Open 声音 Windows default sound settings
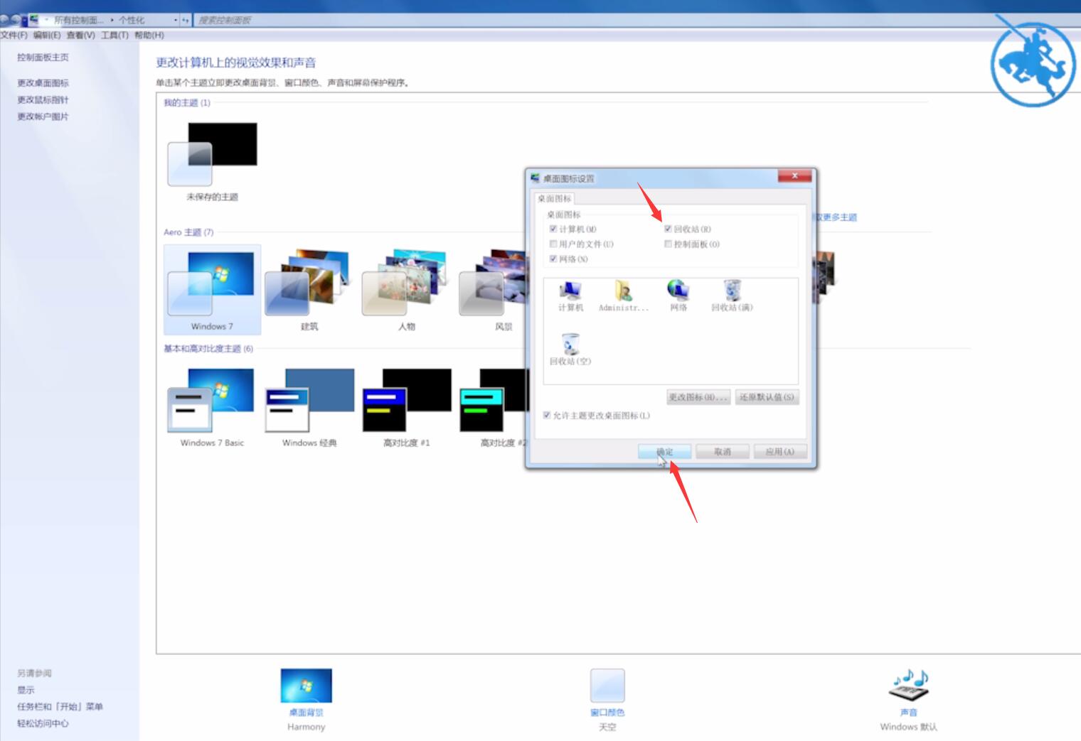This screenshot has height=741, width=1081. 908,700
